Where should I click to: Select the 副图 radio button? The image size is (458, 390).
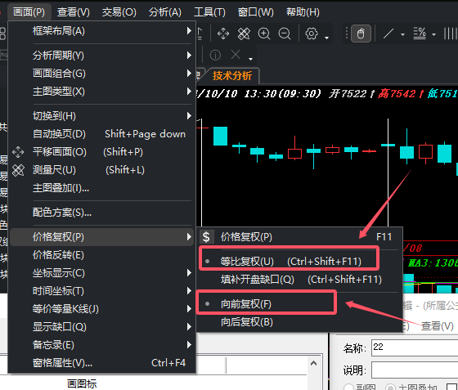[x=348, y=388]
